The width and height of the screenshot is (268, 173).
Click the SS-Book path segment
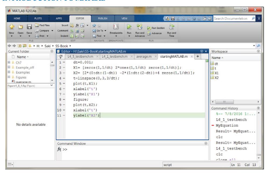tap(62, 46)
